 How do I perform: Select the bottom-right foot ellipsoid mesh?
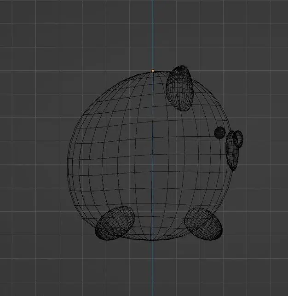[203, 224]
